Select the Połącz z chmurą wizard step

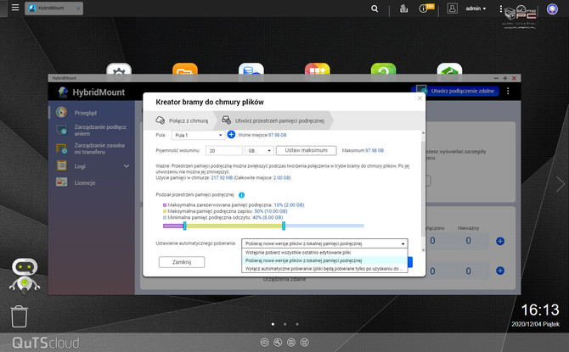click(x=183, y=120)
